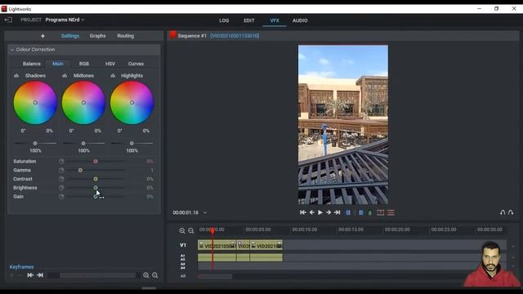Click the Contrast slider handle
523x294 pixels.
(96, 179)
